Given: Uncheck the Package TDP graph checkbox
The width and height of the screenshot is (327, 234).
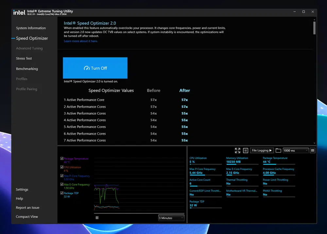Looking at the screenshot, I should point(62,193).
